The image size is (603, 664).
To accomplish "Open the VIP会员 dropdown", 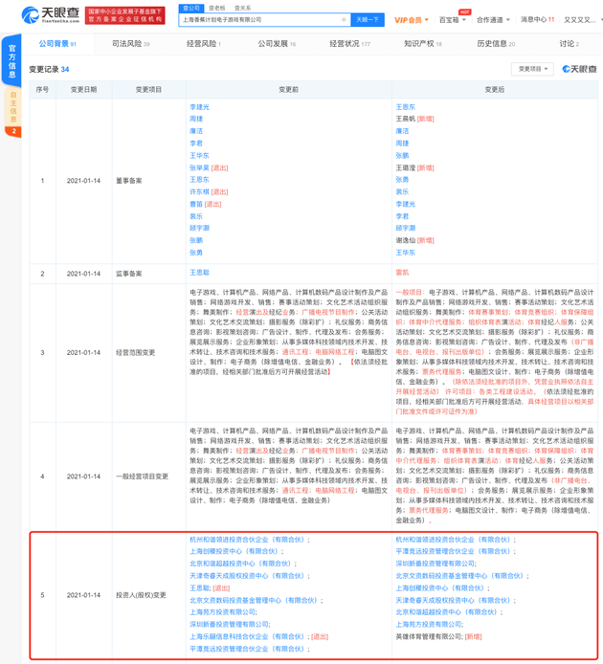I will (x=411, y=19).
